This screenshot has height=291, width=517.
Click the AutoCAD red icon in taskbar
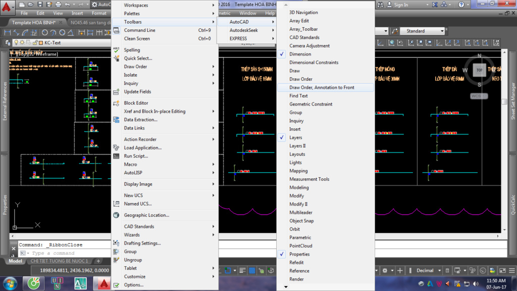(104, 283)
